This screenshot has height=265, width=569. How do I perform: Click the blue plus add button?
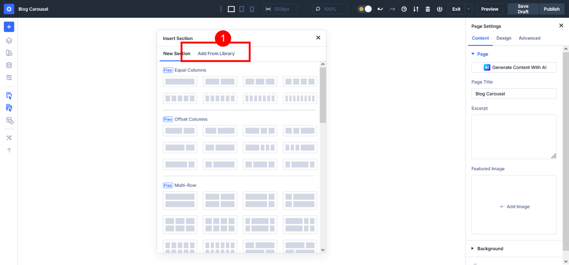pyautogui.click(x=9, y=27)
